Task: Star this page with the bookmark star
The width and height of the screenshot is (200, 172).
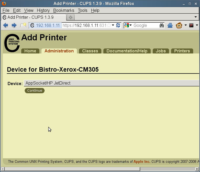Action: 109,25
